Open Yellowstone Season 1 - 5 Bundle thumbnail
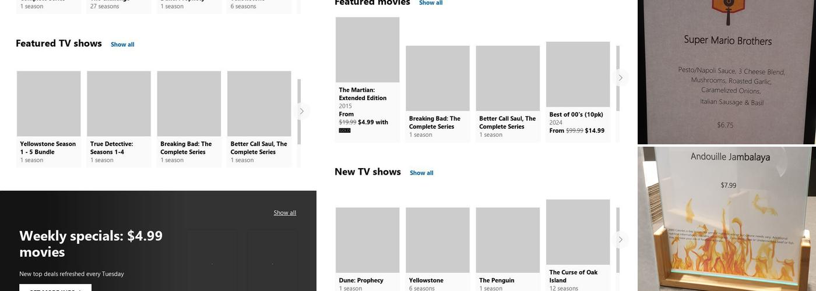Image resolution: width=816 pixels, height=291 pixels. (x=49, y=104)
